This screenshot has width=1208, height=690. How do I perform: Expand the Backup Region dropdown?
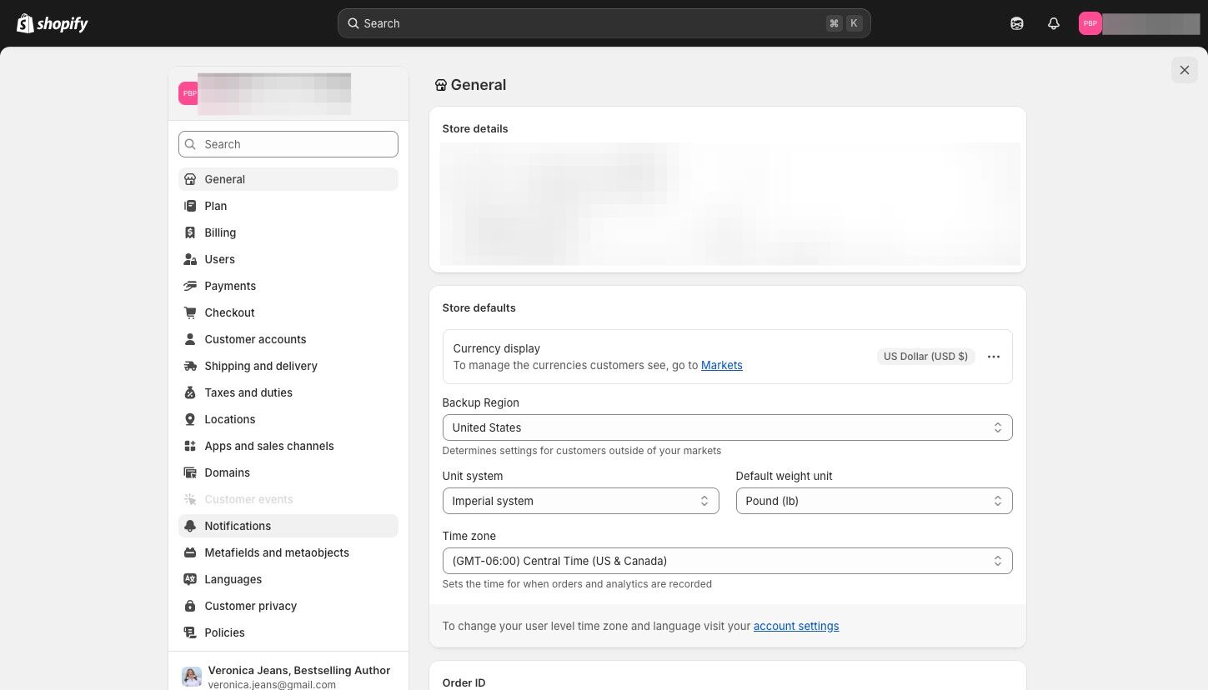point(727,427)
